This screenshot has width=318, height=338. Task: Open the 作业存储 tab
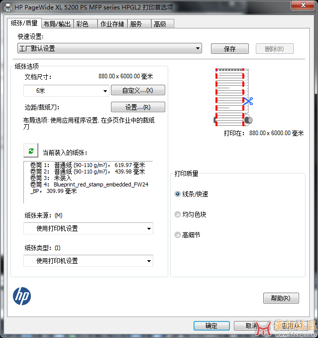[x=112, y=24]
